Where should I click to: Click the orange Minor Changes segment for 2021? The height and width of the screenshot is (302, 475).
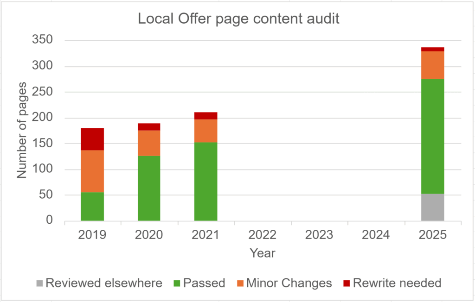tap(205, 131)
